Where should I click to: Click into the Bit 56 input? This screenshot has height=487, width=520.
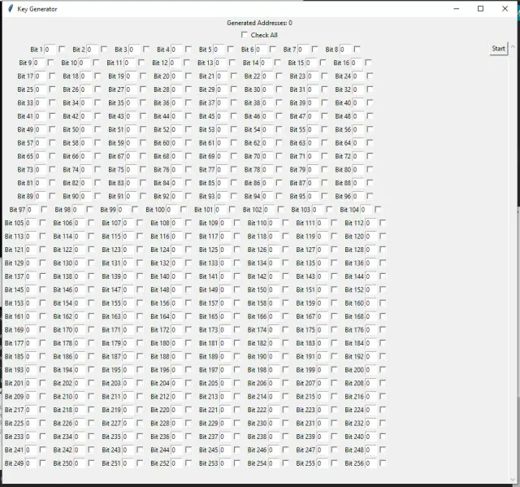click(358, 130)
